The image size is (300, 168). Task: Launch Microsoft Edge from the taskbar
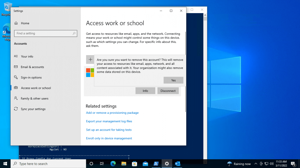point(113,164)
